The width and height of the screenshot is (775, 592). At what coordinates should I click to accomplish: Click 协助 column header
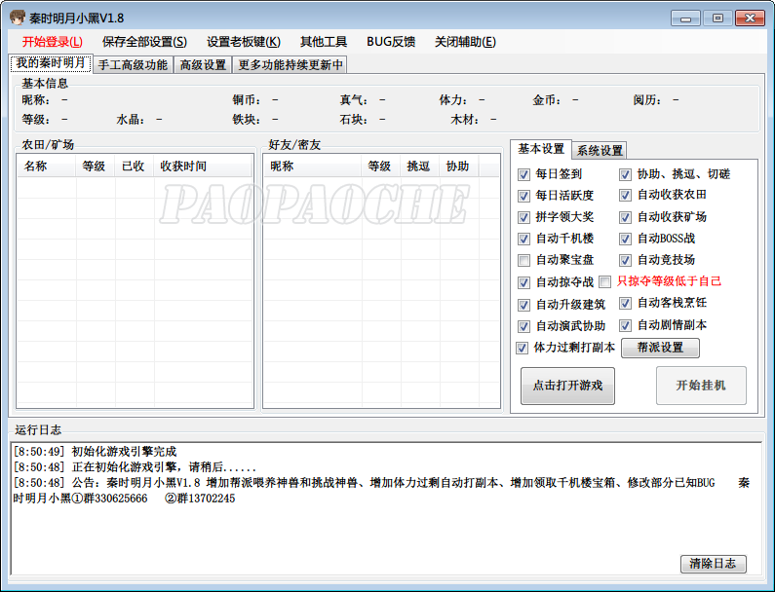pyautogui.click(x=459, y=166)
